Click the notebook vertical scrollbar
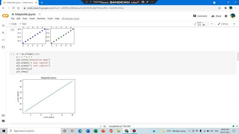The height and width of the screenshot is (134, 239). coord(238,57)
